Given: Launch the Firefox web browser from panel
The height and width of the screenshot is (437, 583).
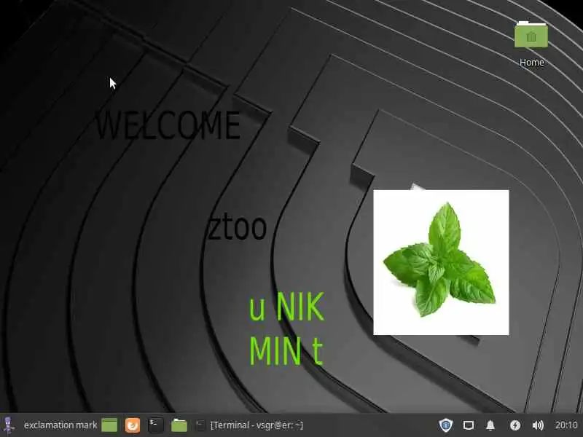Looking at the screenshot, I should pos(133,425).
